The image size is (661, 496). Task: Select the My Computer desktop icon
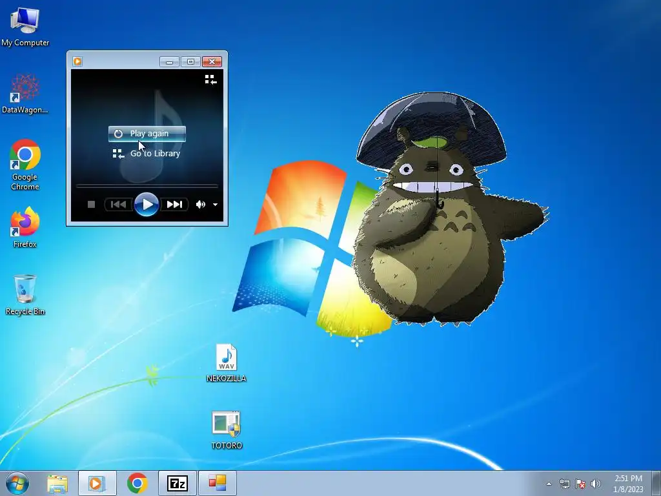[25, 26]
